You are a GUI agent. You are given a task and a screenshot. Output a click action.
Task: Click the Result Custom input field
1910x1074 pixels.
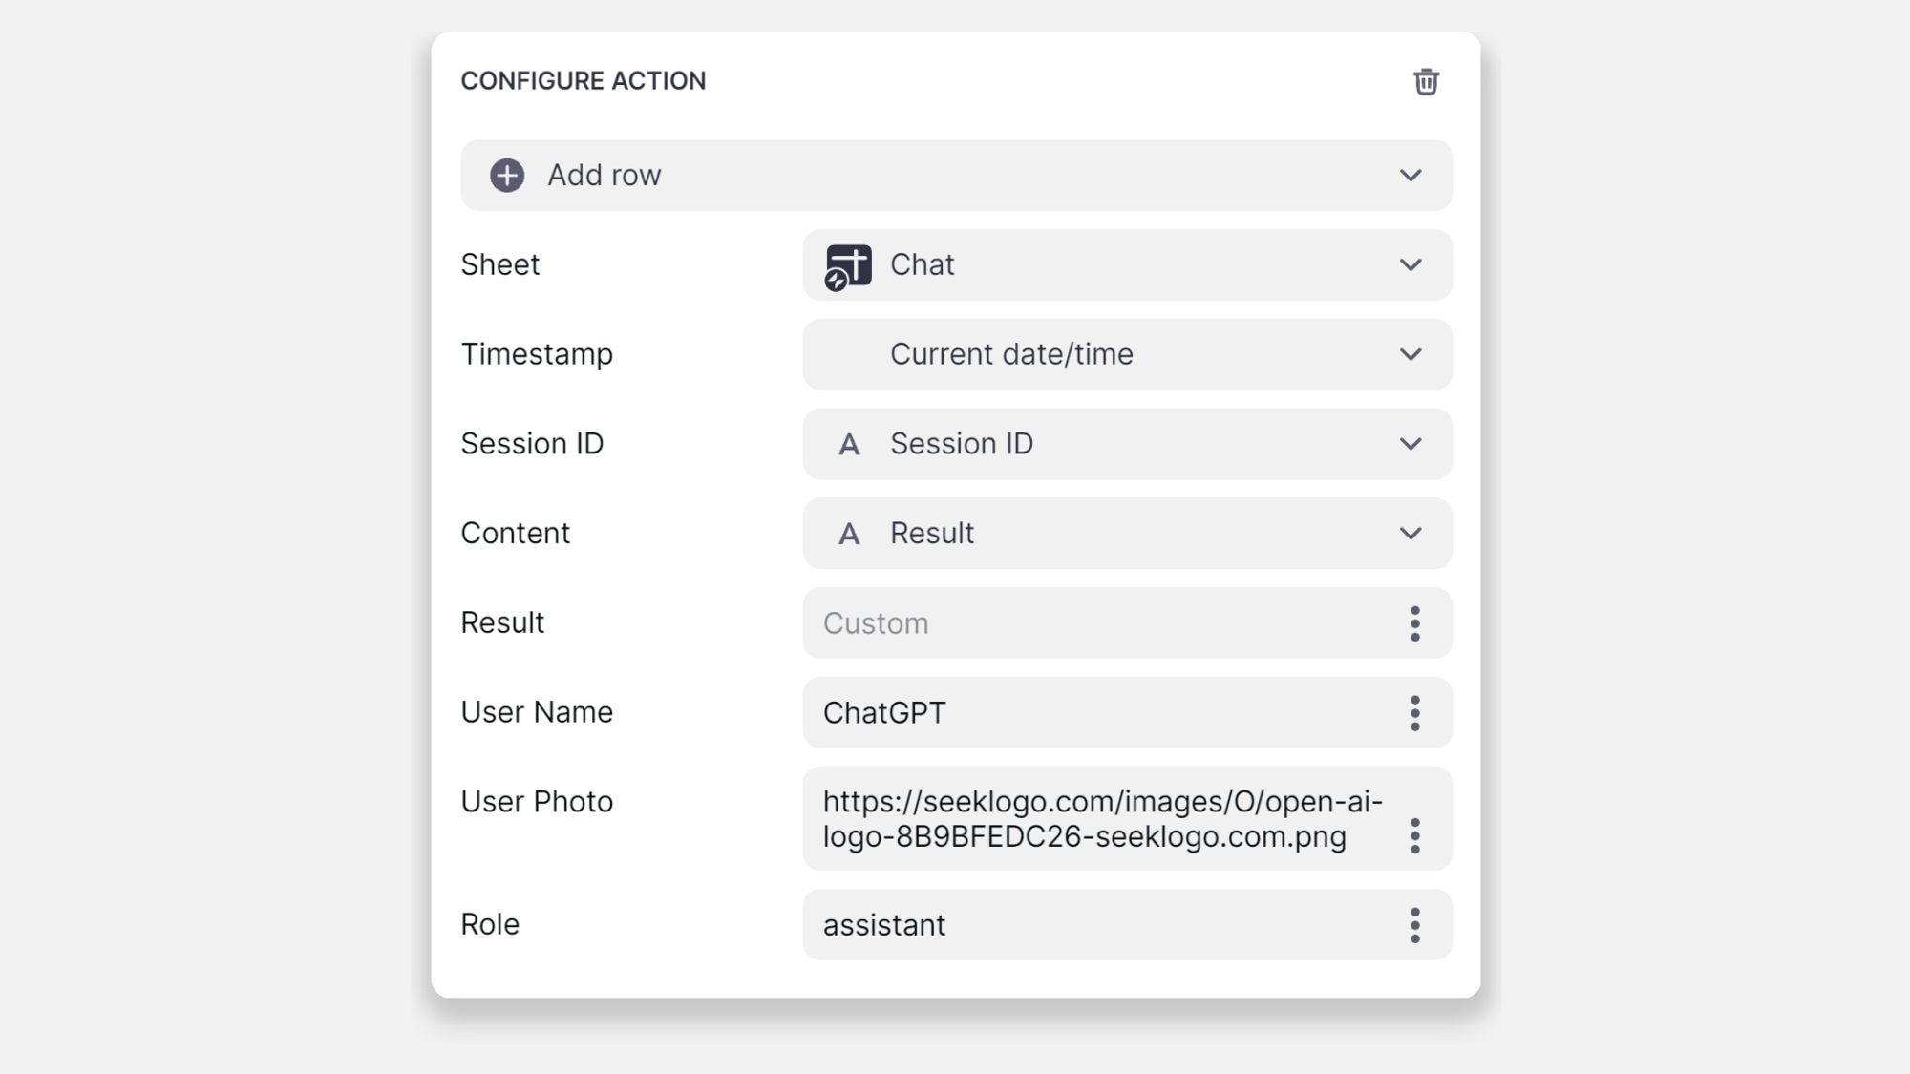(x=1098, y=623)
